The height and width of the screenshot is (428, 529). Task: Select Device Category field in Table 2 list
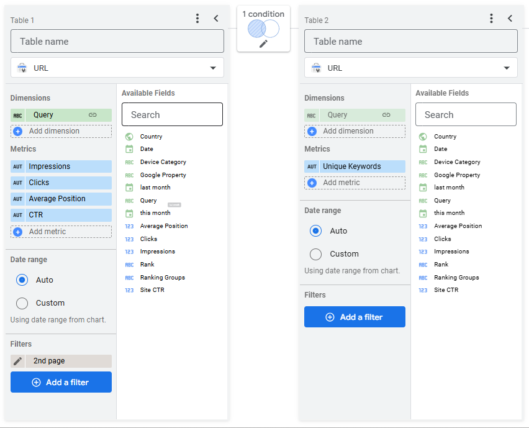(457, 162)
